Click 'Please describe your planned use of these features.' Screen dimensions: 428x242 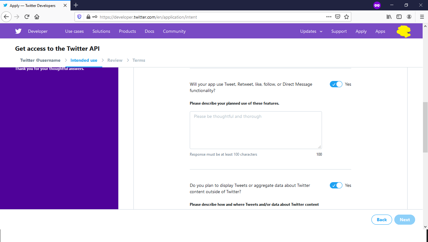pos(234,103)
